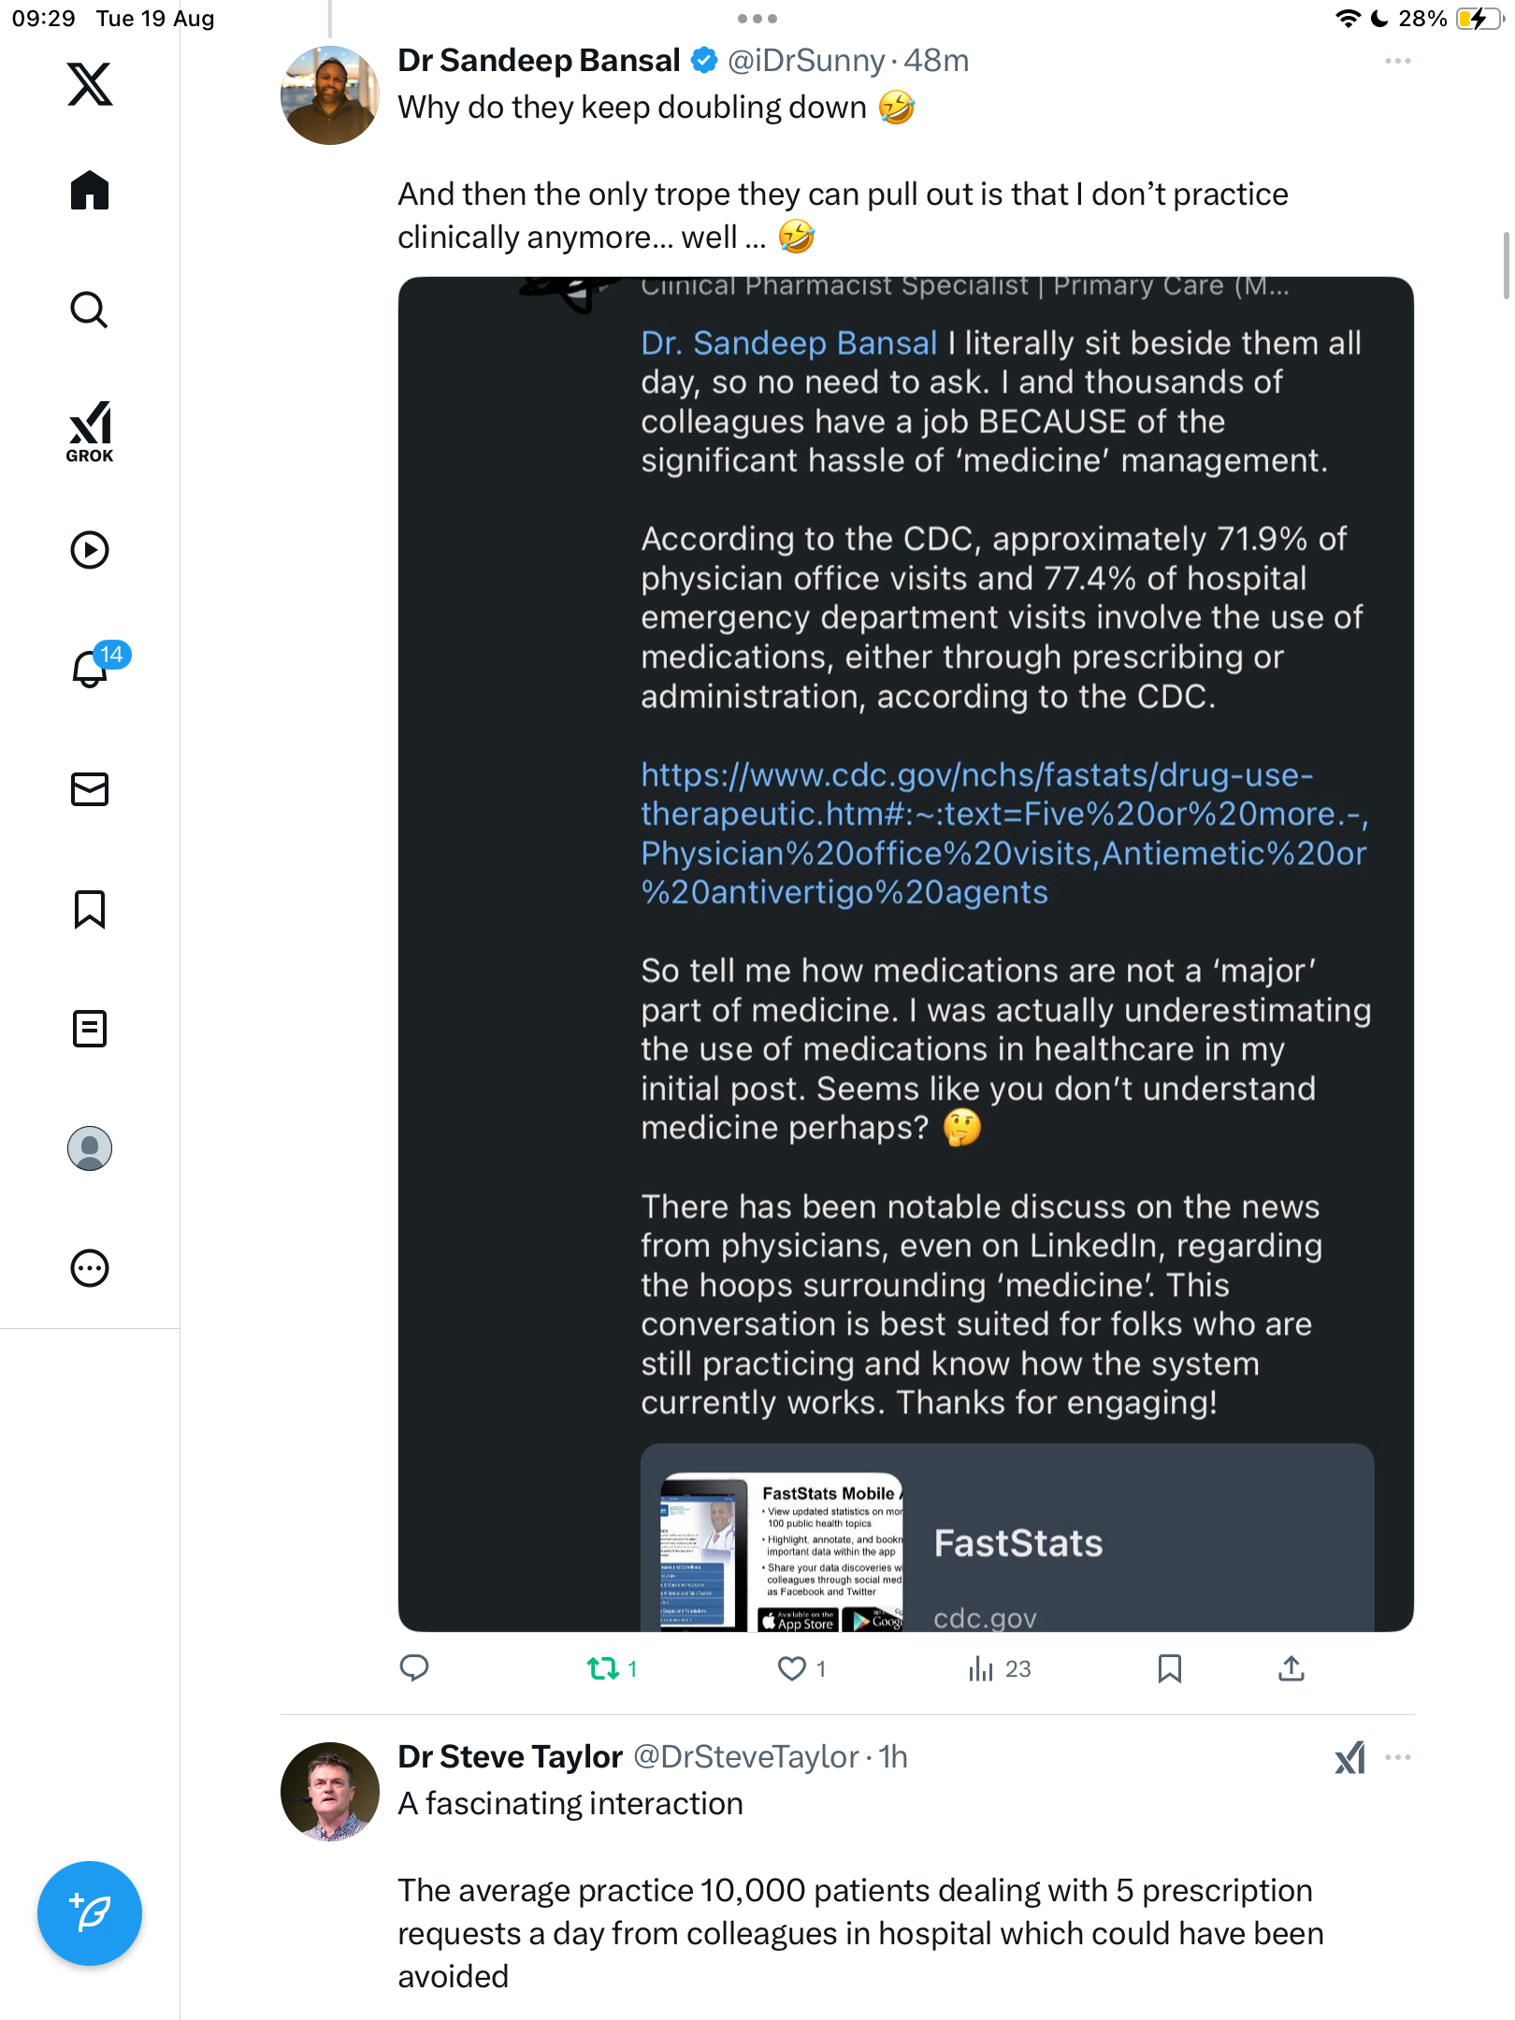Screen dimensions: 1515x2020
Task: Tap the compose new post button
Action: pos(90,1913)
